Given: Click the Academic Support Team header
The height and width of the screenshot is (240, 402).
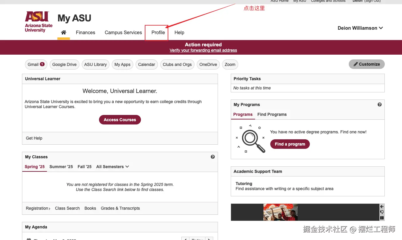Looking at the screenshot, I should tap(308, 171).
